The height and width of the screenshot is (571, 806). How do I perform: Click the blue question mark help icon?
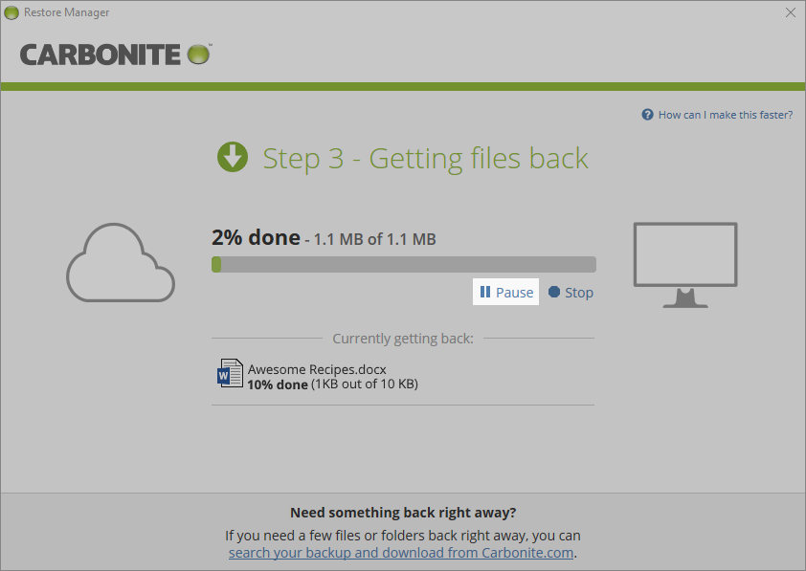point(646,114)
